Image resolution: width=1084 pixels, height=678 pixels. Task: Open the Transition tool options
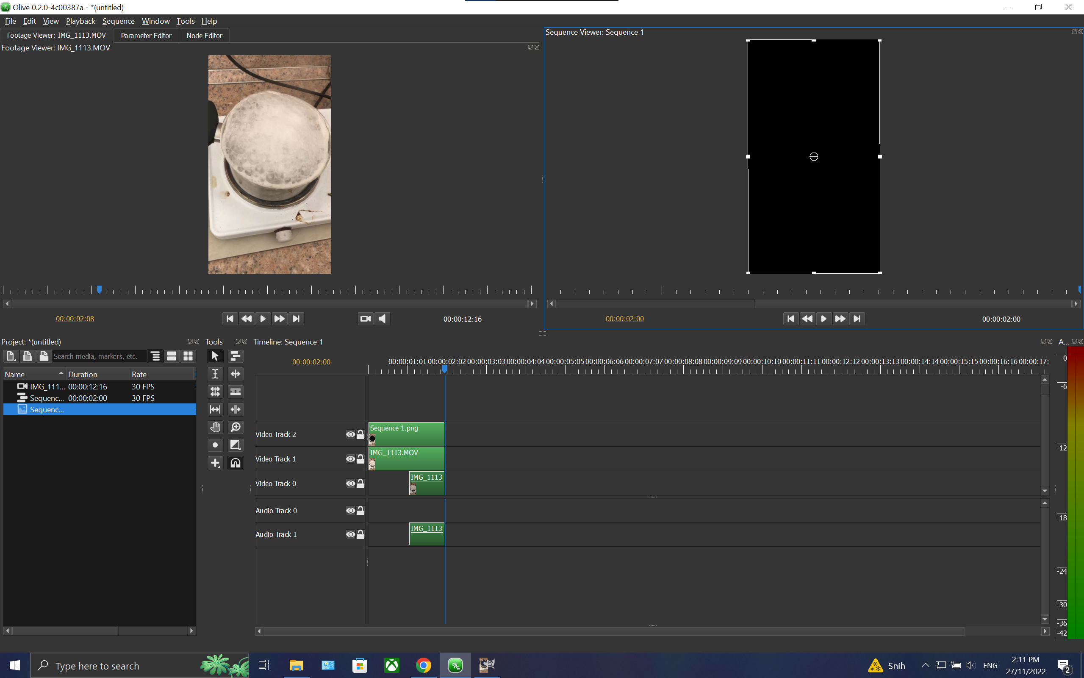[x=235, y=445]
